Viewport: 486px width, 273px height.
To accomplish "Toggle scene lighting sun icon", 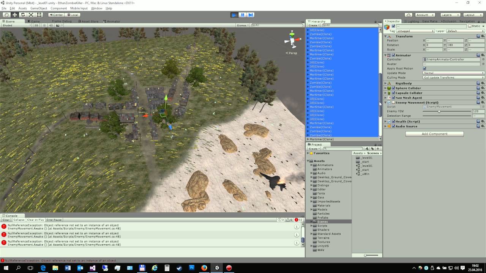I will [x=45, y=25].
